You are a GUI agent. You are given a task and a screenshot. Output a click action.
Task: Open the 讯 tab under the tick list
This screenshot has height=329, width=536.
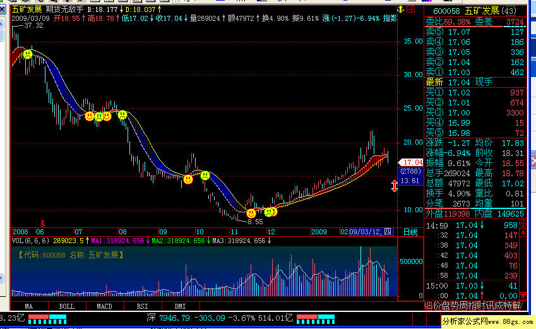pyautogui.click(x=491, y=306)
